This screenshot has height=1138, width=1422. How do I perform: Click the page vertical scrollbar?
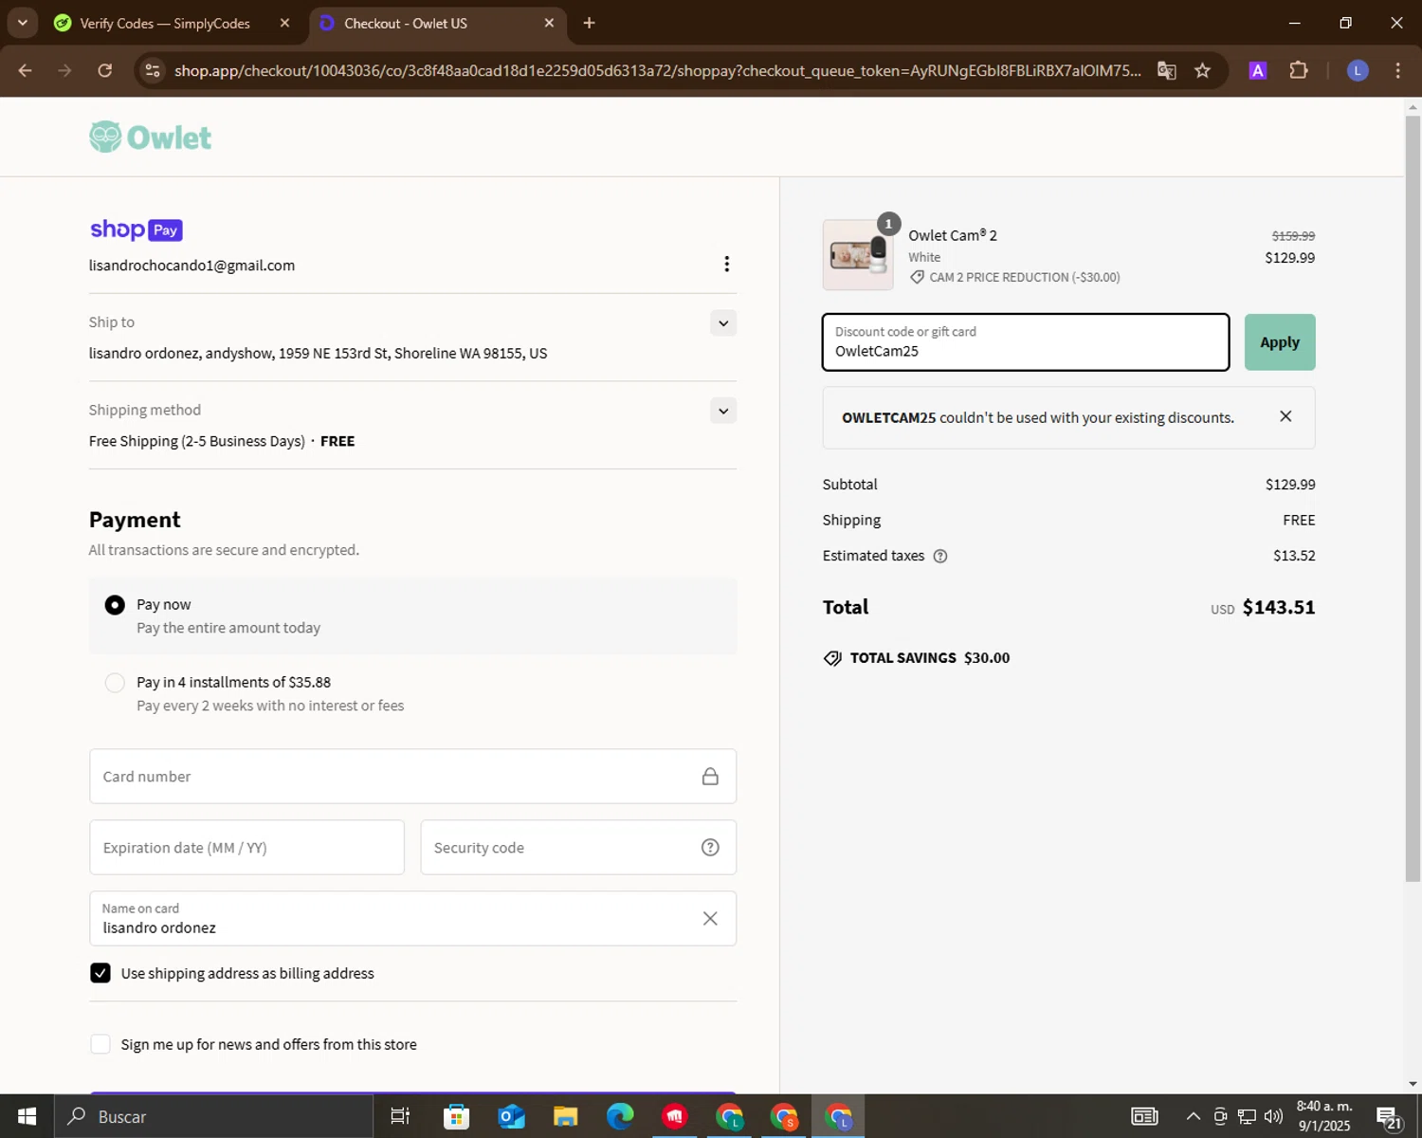point(1413,500)
